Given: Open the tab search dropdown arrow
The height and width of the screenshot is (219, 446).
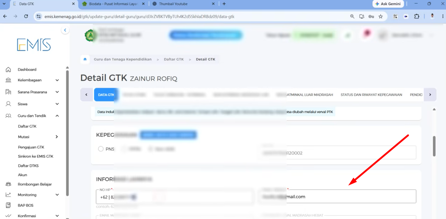Looking at the screenshot, I should (5, 4).
